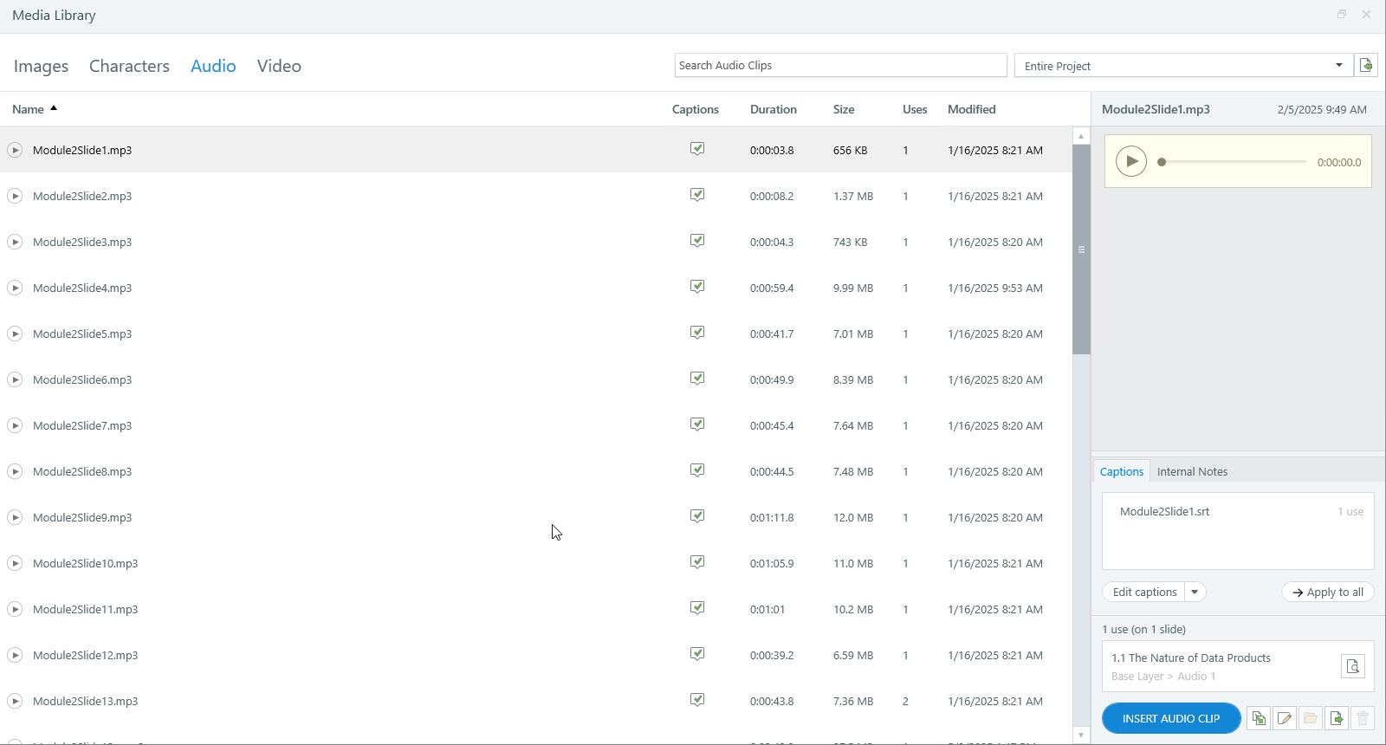Click the export audio clip icon
Image resolution: width=1386 pixels, height=745 pixels.
point(1337,718)
